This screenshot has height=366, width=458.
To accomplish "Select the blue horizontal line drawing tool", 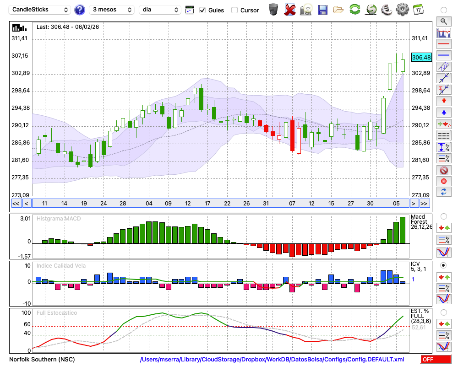I will 443,55.
